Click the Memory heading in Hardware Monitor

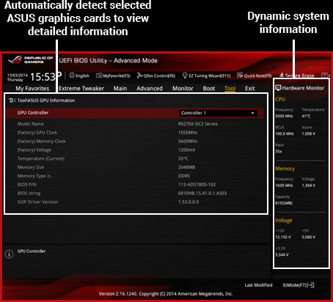[285, 169]
